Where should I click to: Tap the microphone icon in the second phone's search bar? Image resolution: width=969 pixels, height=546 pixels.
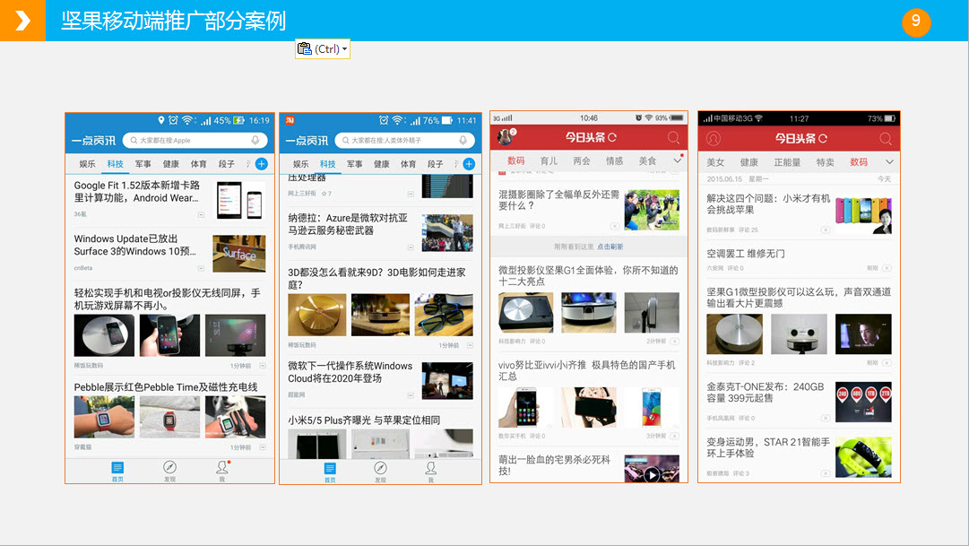click(463, 141)
